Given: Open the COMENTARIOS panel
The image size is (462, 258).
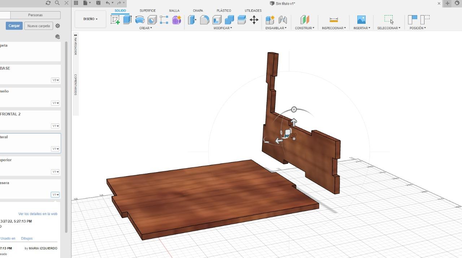Looking at the screenshot, I should coord(75,84).
